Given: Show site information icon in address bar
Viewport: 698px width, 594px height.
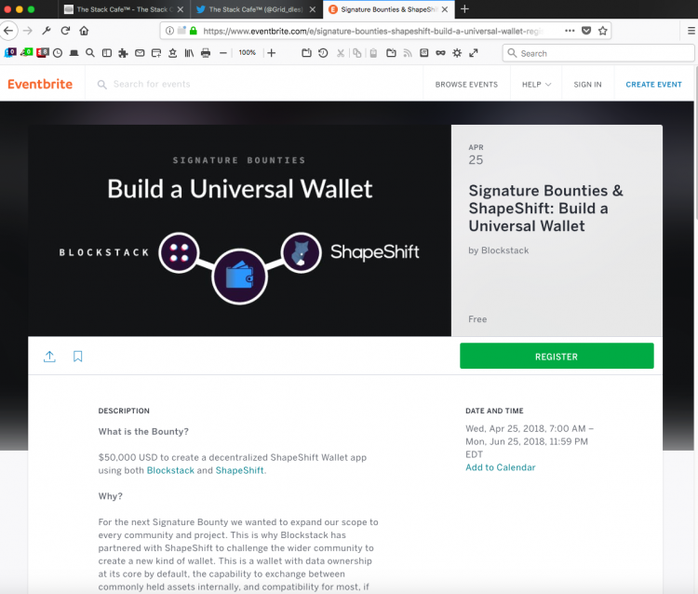Looking at the screenshot, I should pyautogui.click(x=169, y=31).
